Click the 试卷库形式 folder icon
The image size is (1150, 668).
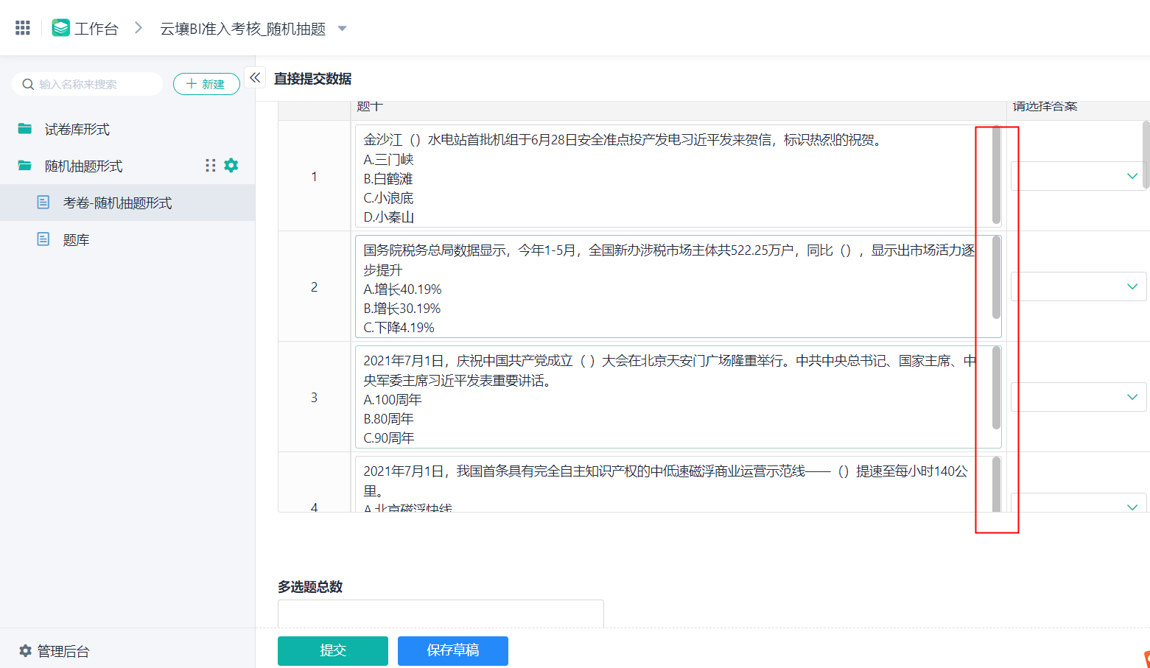25,129
